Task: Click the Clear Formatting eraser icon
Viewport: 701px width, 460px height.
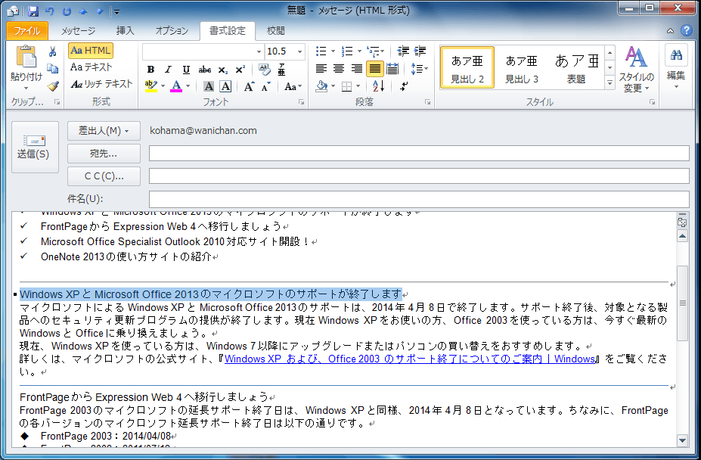Action: pos(264,70)
